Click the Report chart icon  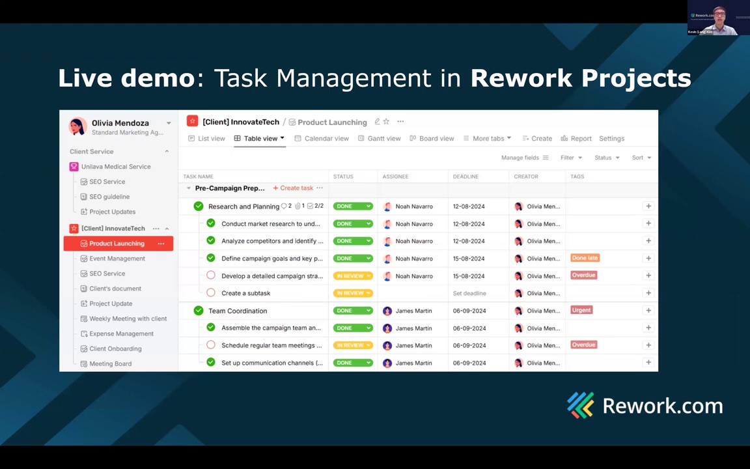[x=564, y=138]
